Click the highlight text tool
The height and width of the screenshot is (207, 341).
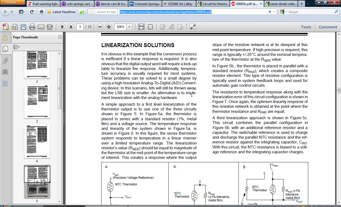point(172,27)
